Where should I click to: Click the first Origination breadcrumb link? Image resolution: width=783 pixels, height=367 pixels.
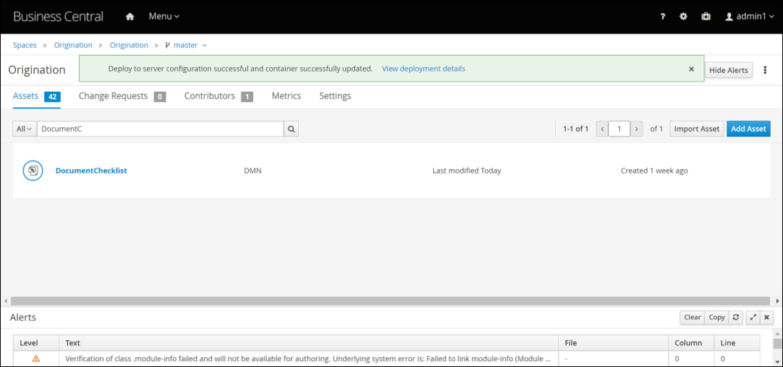[x=73, y=45]
